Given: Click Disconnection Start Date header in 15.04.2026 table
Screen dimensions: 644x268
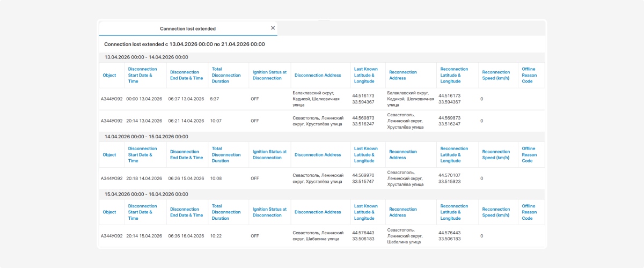Looking at the screenshot, I should (143, 212).
